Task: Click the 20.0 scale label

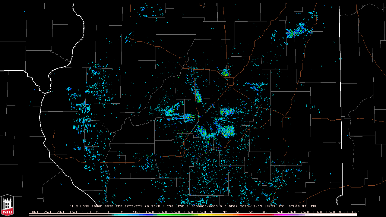Action: pos(163,212)
